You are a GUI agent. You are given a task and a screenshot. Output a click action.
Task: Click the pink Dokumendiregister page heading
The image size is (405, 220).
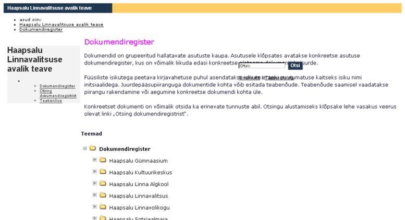tap(119, 42)
